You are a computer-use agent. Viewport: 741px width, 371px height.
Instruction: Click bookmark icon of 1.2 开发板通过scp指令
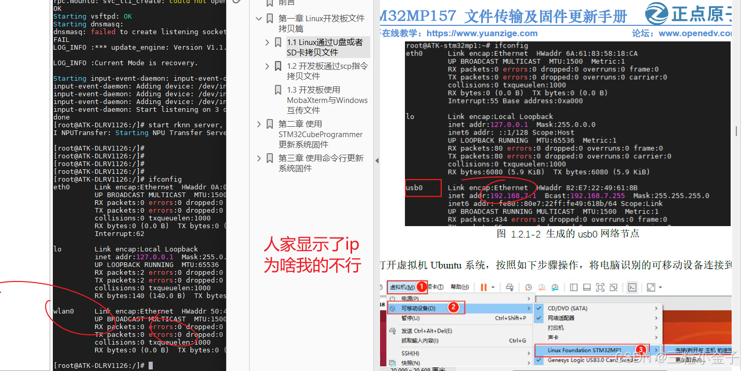pos(278,66)
